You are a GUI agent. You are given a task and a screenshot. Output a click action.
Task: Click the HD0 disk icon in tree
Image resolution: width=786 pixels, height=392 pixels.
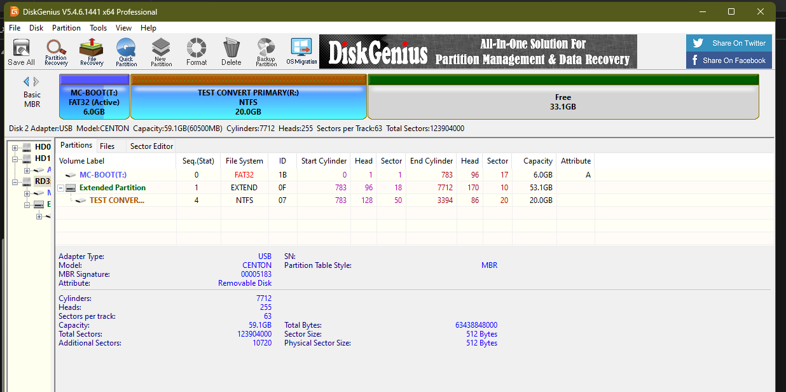[27, 147]
